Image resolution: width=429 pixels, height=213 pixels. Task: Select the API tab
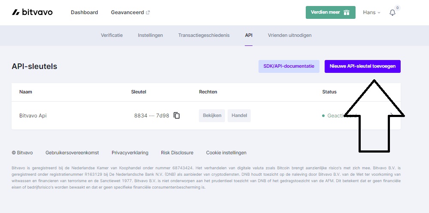coord(249,35)
